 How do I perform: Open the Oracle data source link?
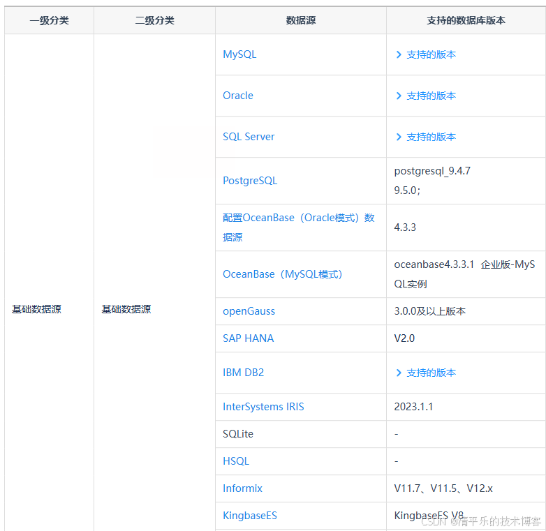click(x=238, y=96)
